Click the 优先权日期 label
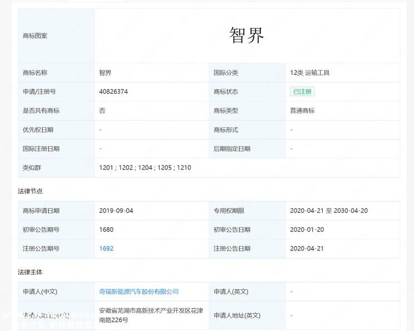The image size is (414, 331). 38,129
